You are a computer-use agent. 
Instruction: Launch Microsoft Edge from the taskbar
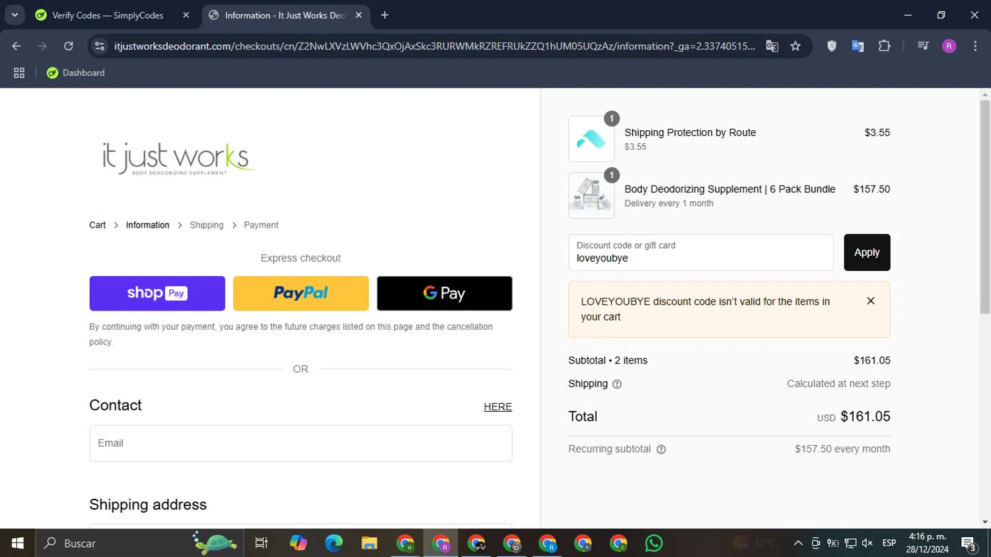pos(334,543)
